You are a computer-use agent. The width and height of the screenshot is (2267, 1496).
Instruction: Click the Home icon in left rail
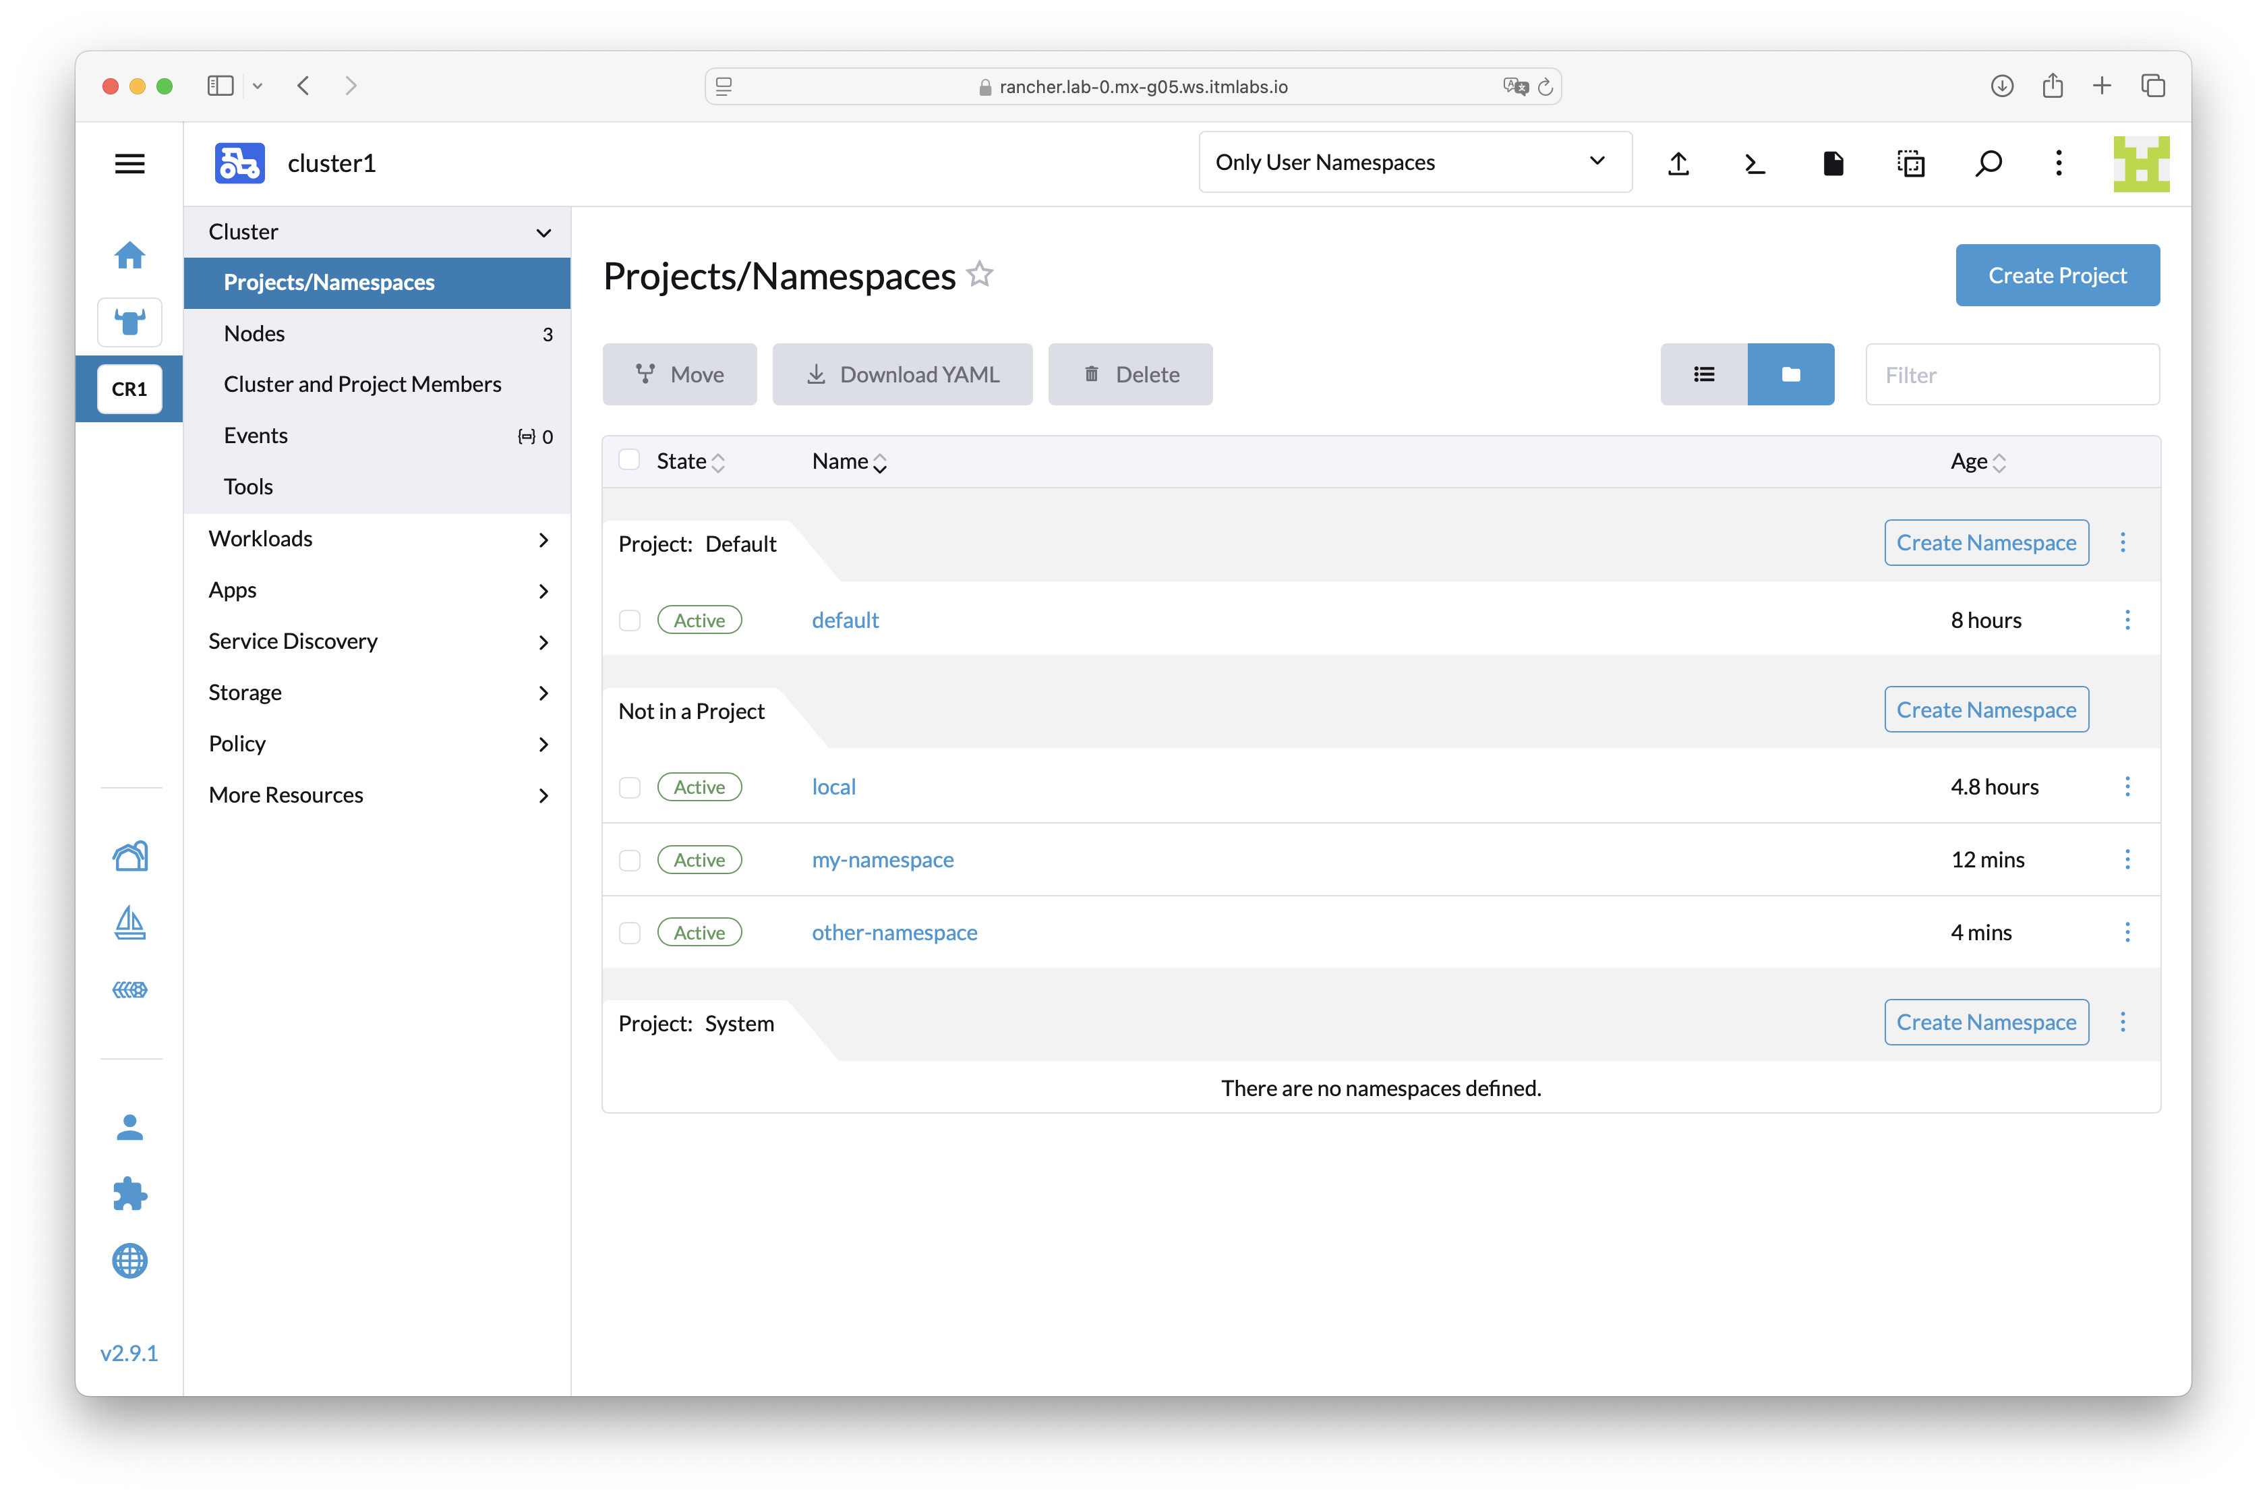[x=129, y=256]
